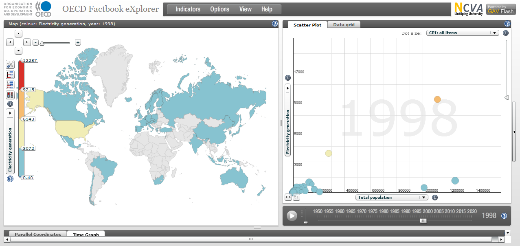Switch to the Time Graph tab
Screen dimensions: 520x246
point(86,234)
